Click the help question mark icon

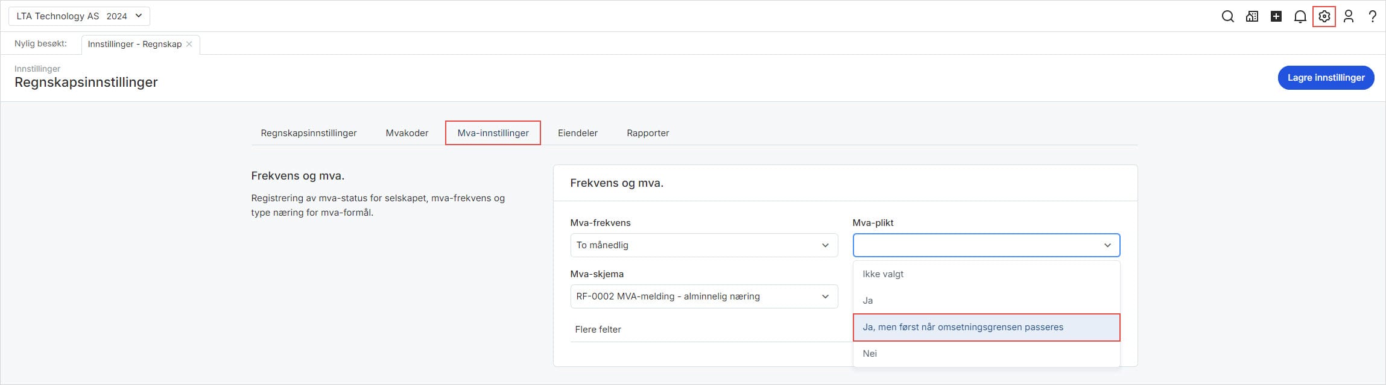[1372, 16]
